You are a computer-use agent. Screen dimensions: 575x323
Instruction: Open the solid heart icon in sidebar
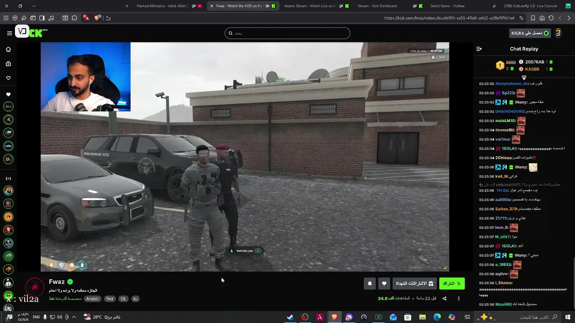coord(8,95)
